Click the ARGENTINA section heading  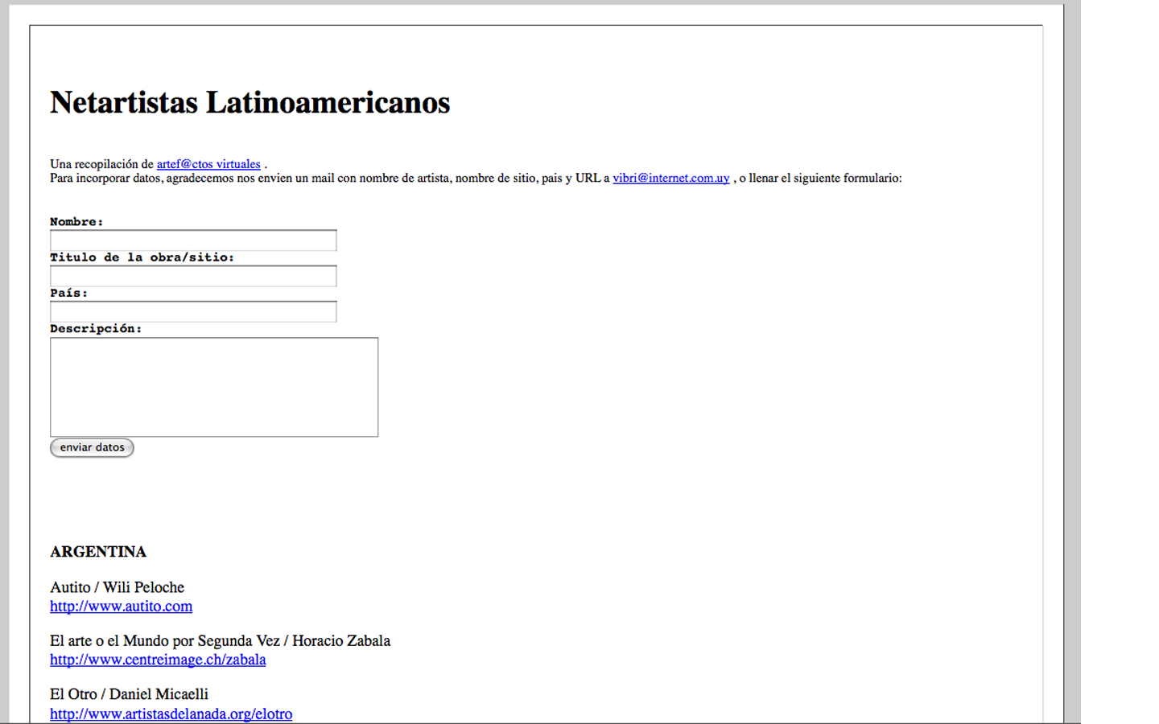98,552
